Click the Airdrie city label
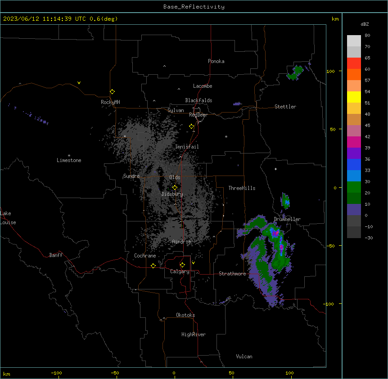The width and height of the screenshot is (388, 379). [182, 242]
